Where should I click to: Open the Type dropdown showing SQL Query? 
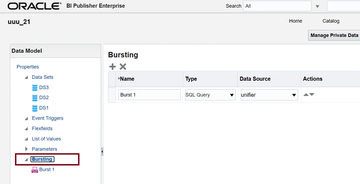click(210, 95)
